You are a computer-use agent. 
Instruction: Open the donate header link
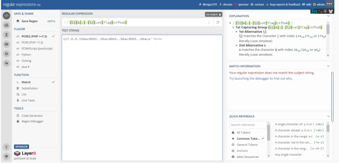226,4
